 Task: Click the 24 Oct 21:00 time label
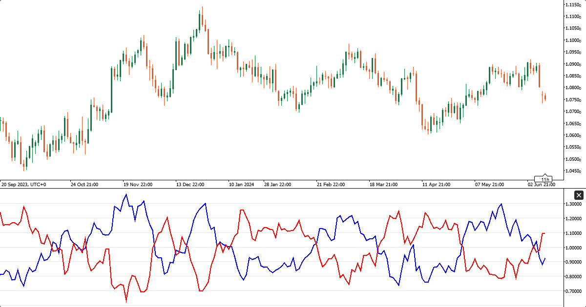tap(84, 185)
